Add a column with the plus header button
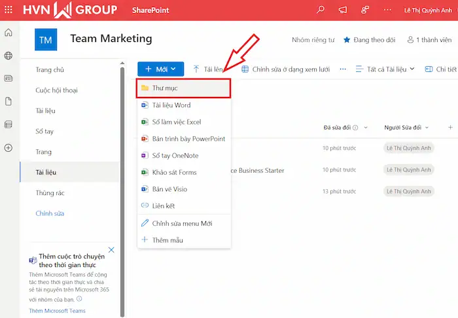This screenshot has width=458, height=318. pos(450,128)
